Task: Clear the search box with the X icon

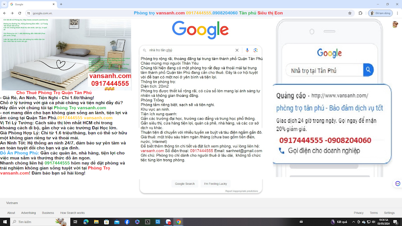Action: 237,50
